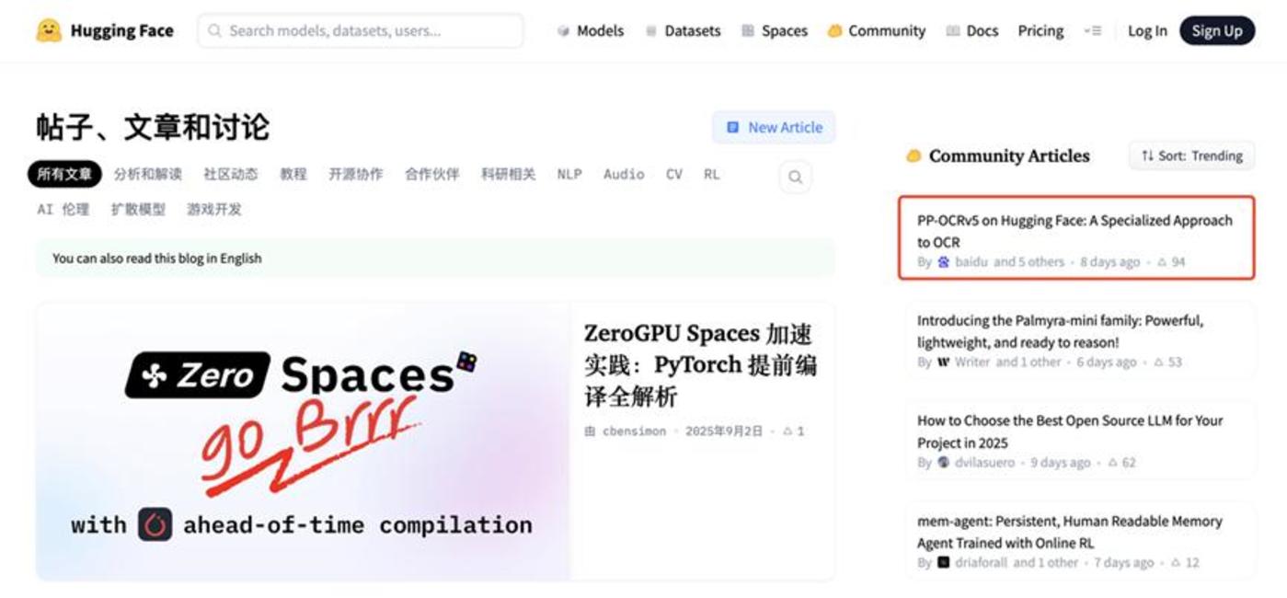Click the dvilasuero author avatar
Screen dimensions: 1287x598
coord(943,463)
